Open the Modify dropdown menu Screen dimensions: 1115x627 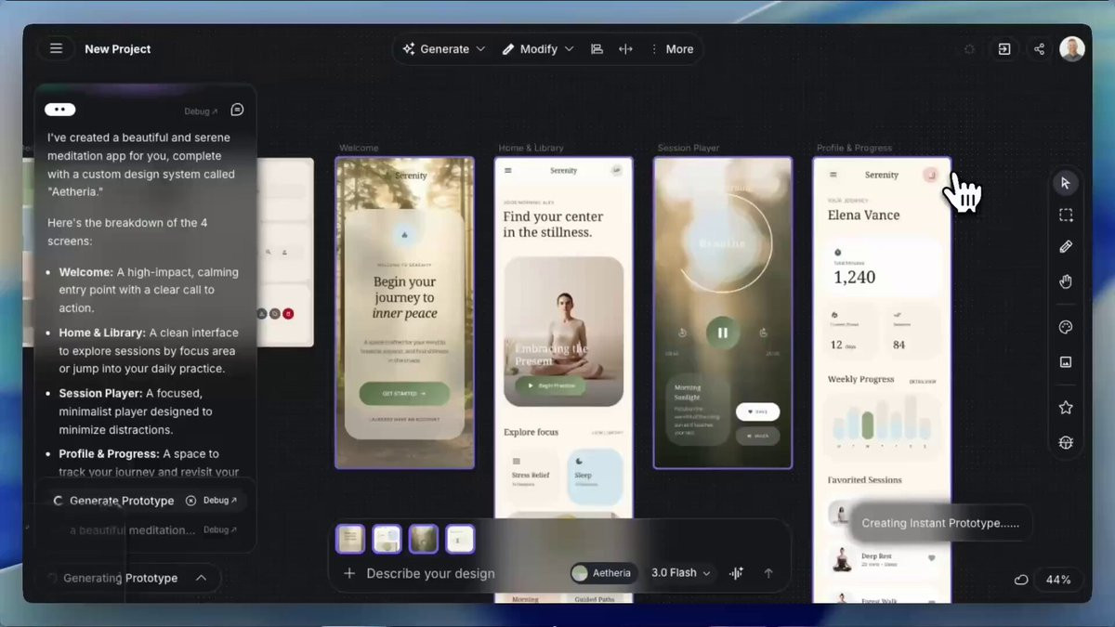tap(538, 49)
